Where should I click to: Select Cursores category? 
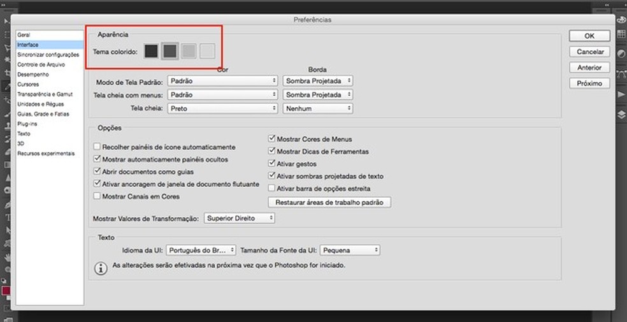tap(50, 84)
